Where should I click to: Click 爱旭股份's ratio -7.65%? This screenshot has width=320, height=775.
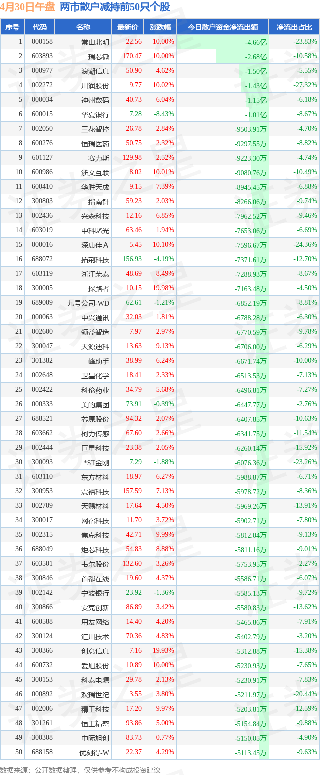(x=306, y=665)
